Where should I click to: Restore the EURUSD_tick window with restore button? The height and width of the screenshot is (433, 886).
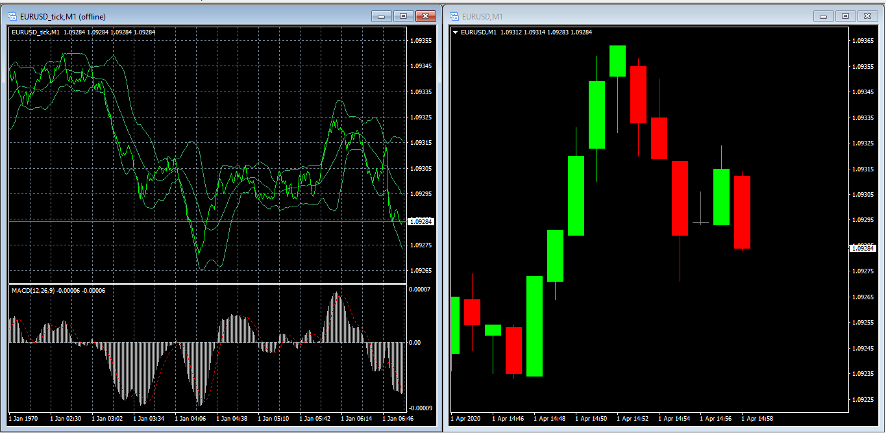coord(403,16)
